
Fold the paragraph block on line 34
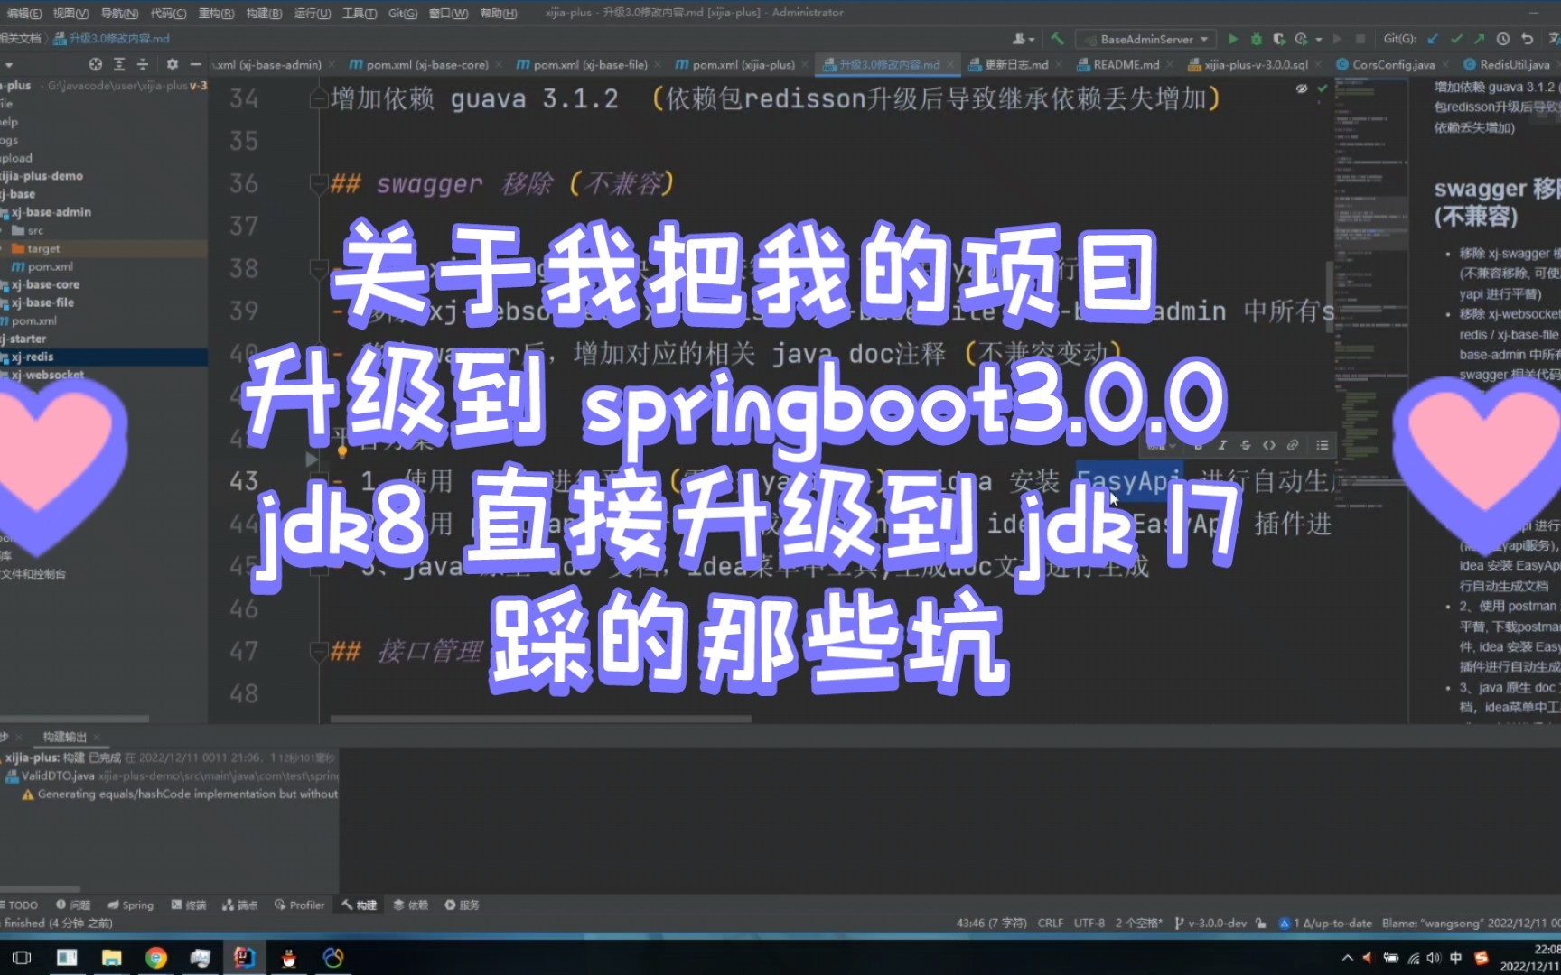[x=318, y=98]
